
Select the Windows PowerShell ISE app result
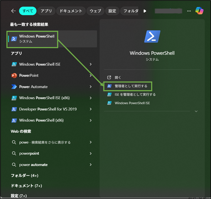(x=52, y=64)
